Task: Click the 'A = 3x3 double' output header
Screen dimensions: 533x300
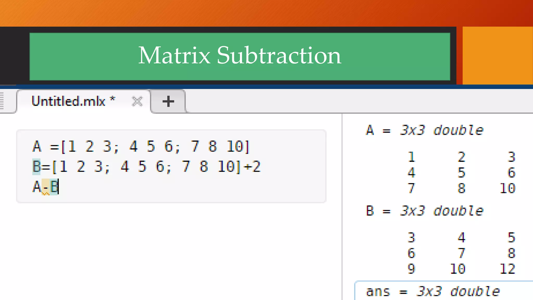Action: coord(424,130)
